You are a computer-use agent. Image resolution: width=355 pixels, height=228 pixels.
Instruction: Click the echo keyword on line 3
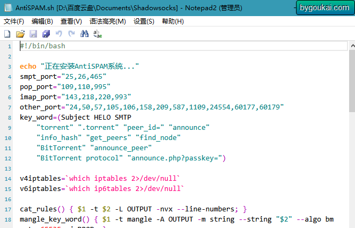click(28, 67)
